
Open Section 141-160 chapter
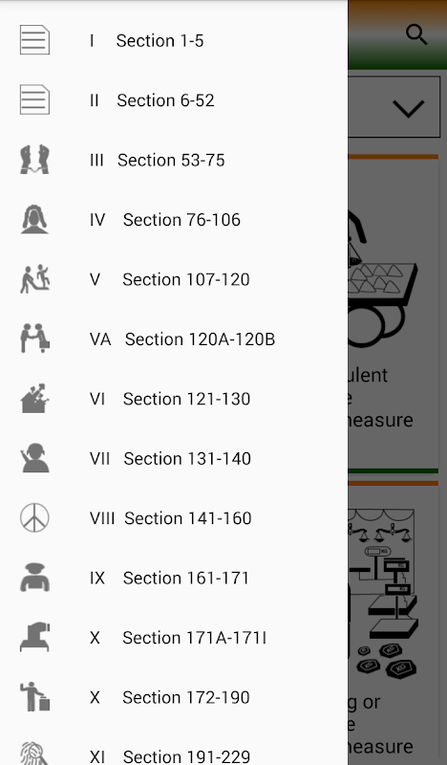coord(174,518)
